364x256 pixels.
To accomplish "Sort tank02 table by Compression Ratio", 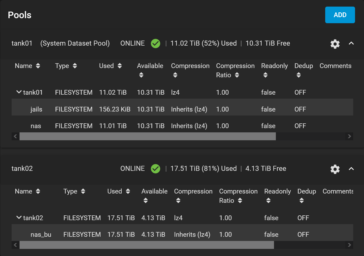I will tap(240, 201).
